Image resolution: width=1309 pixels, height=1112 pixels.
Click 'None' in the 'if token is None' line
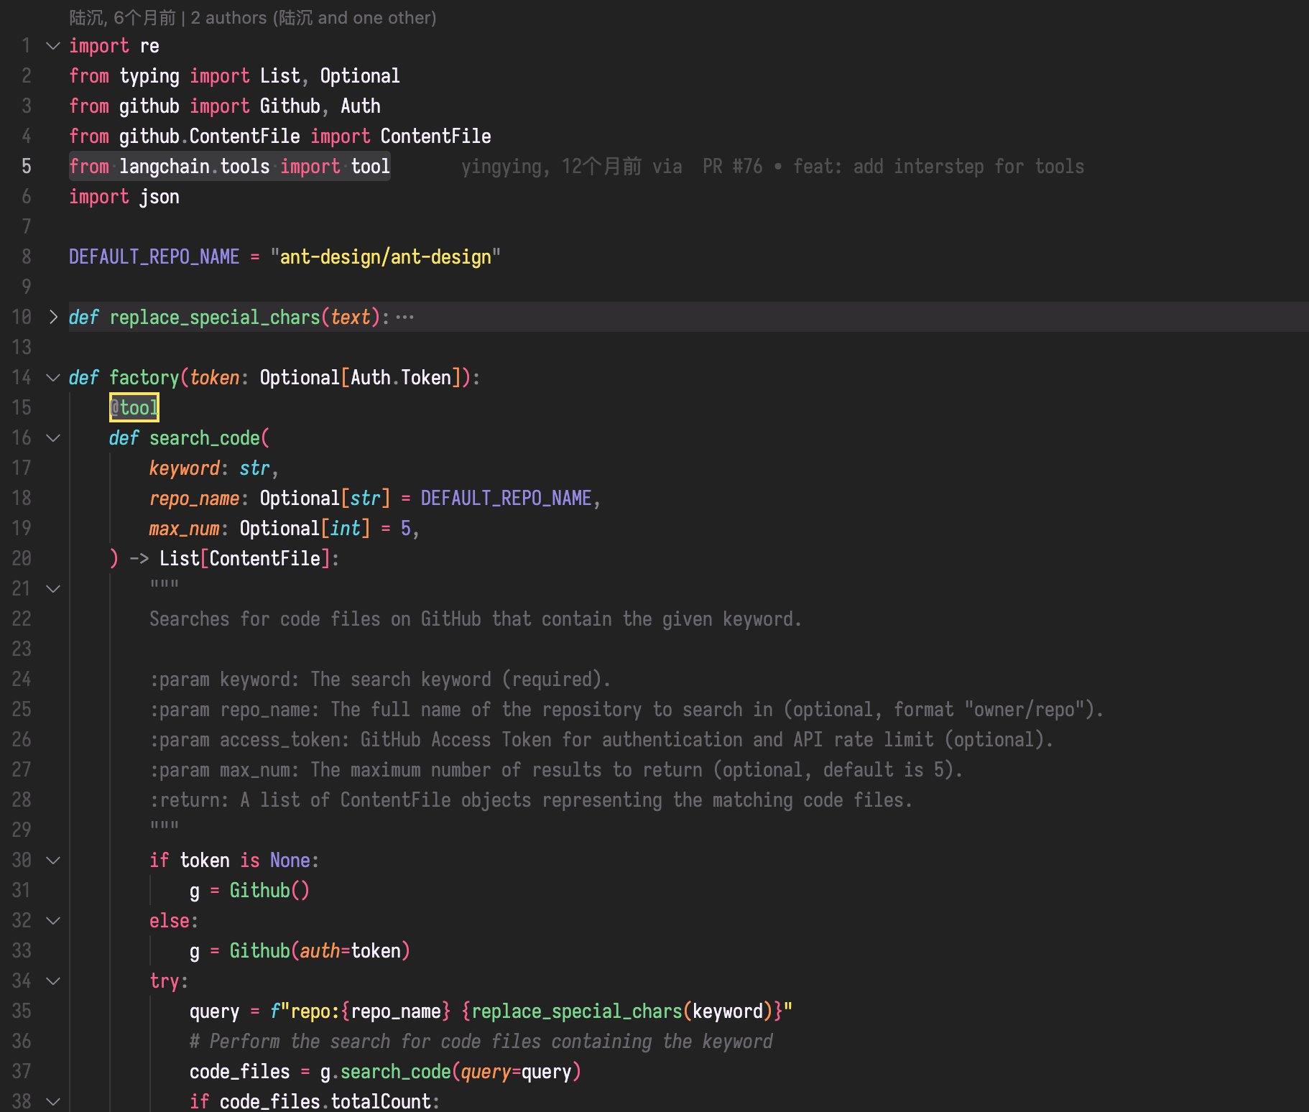point(290,861)
